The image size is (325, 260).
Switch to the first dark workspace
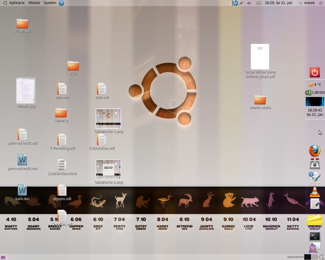click(x=307, y=257)
